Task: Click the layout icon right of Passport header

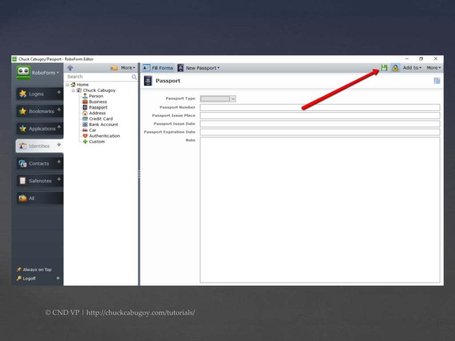Action: 437,81
